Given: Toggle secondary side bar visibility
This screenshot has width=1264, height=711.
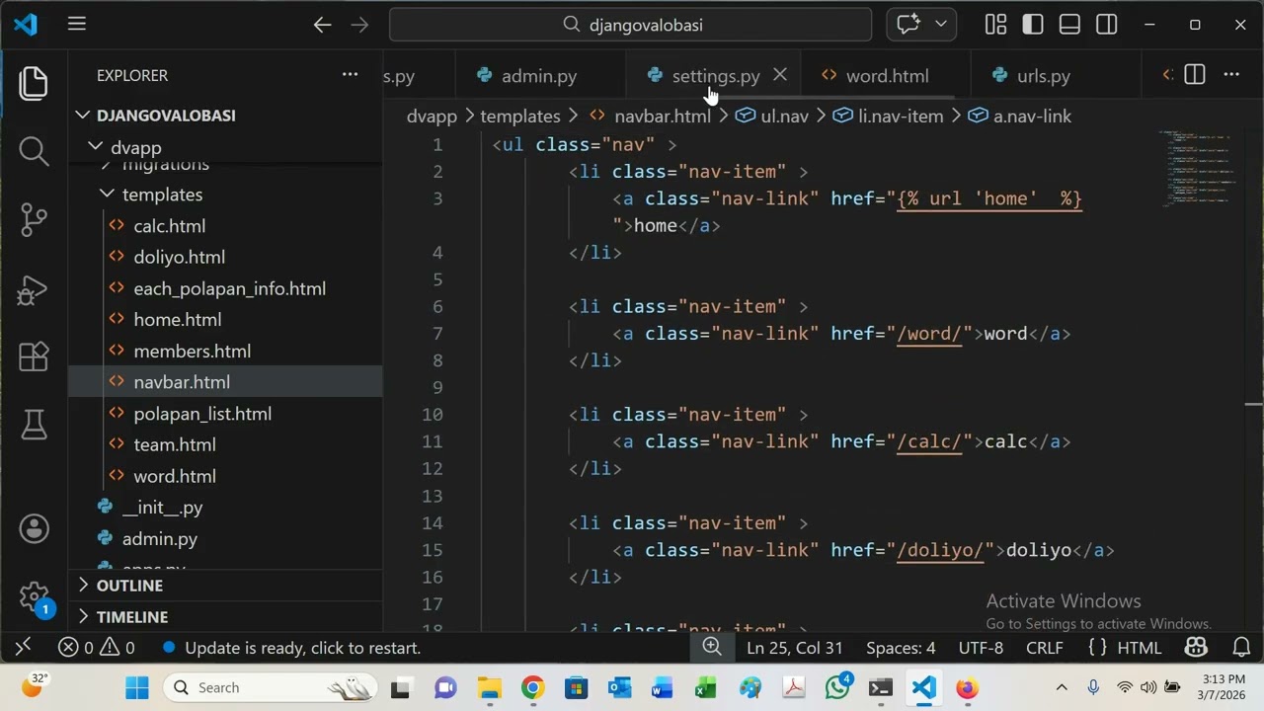Looking at the screenshot, I should pos(1107,25).
